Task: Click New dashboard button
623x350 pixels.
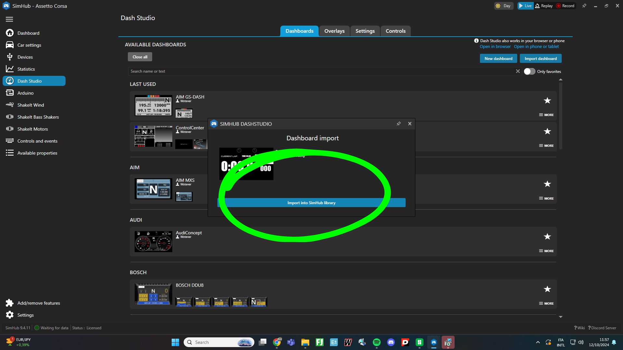Action: (498, 59)
